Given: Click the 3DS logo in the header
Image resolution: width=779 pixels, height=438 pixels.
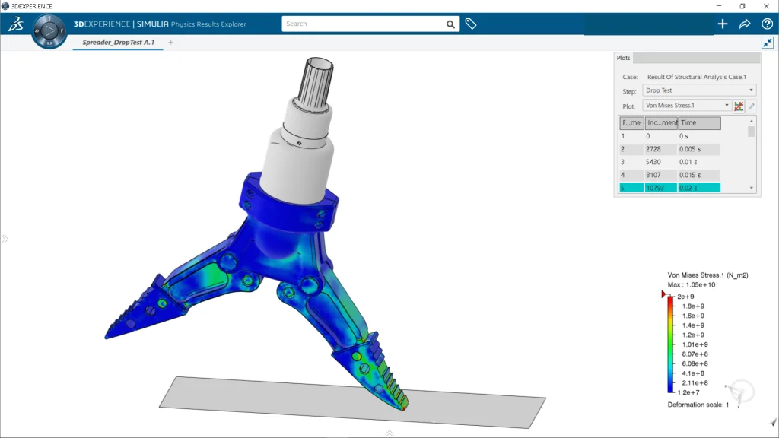Looking at the screenshot, I should [x=16, y=24].
